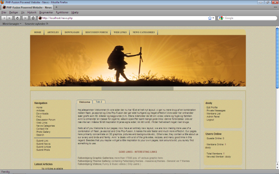
Task: Open the Mest besøgte bookmarks dropdown
Action: 12,24
